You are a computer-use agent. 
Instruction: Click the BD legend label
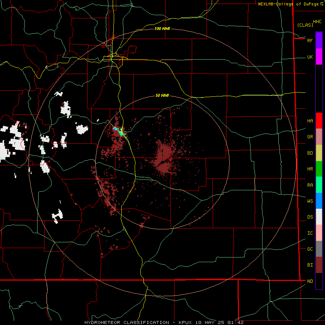(x=310, y=153)
